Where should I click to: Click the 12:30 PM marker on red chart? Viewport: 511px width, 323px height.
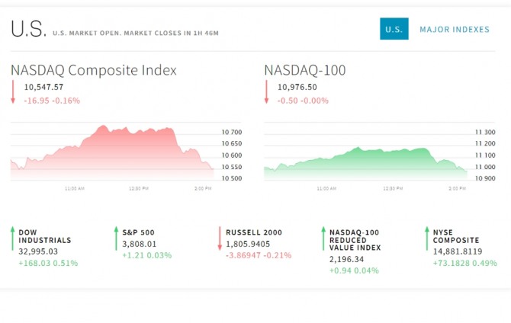[x=139, y=187]
